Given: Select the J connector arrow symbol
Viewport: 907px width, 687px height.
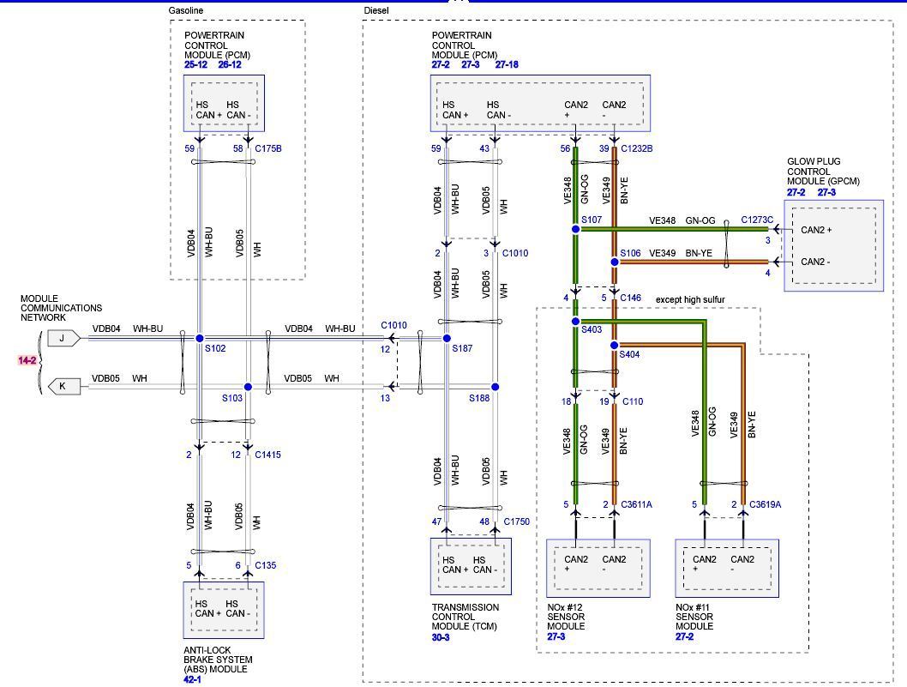Looking at the screenshot, I should click(x=61, y=338).
